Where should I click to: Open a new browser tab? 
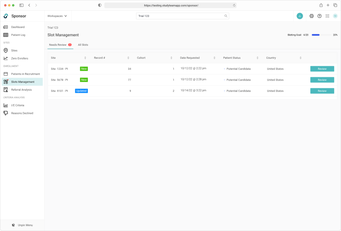328,5
